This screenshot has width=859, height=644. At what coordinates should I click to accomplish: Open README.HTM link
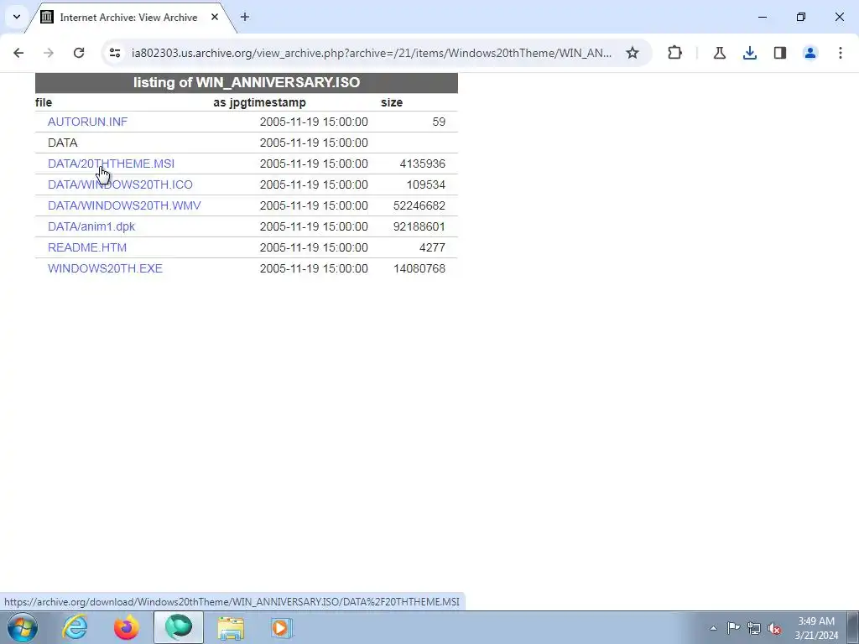tap(87, 247)
